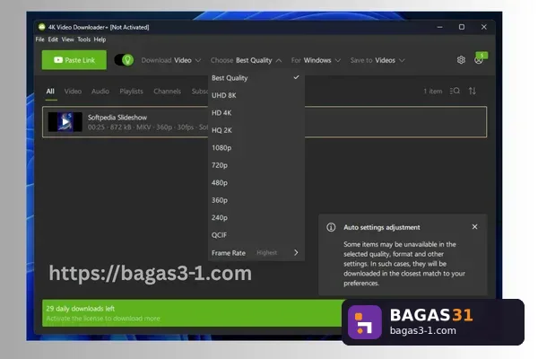
Task: Select the Softpedia Slideshow title text
Action: tap(117, 118)
